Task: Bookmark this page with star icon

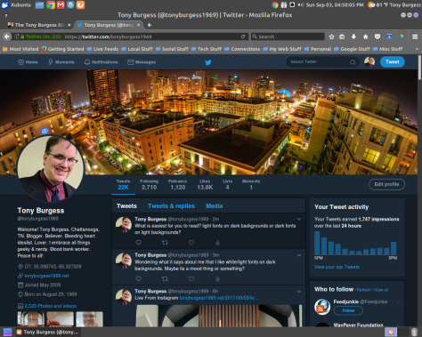Action: point(331,36)
